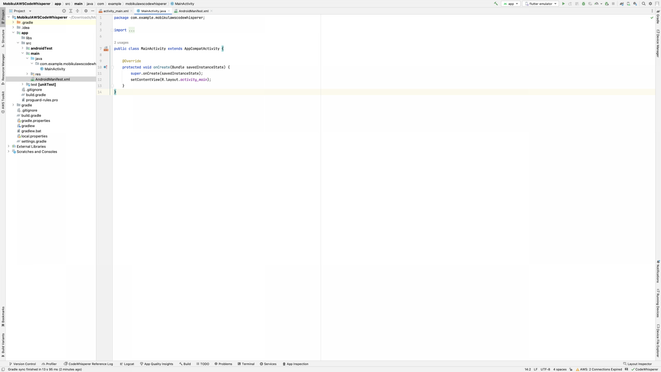Click the 4 spaces indent indicator
Viewport: 661px width, 372px height.
pos(560,369)
